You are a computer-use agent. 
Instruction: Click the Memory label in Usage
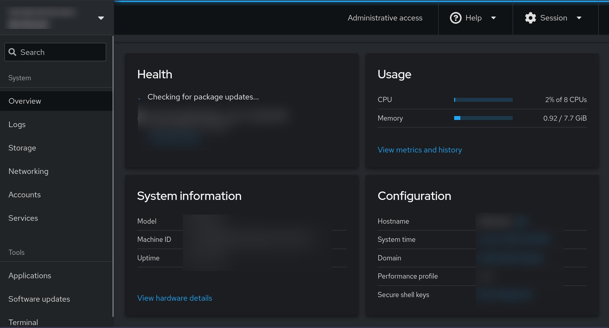(390, 118)
